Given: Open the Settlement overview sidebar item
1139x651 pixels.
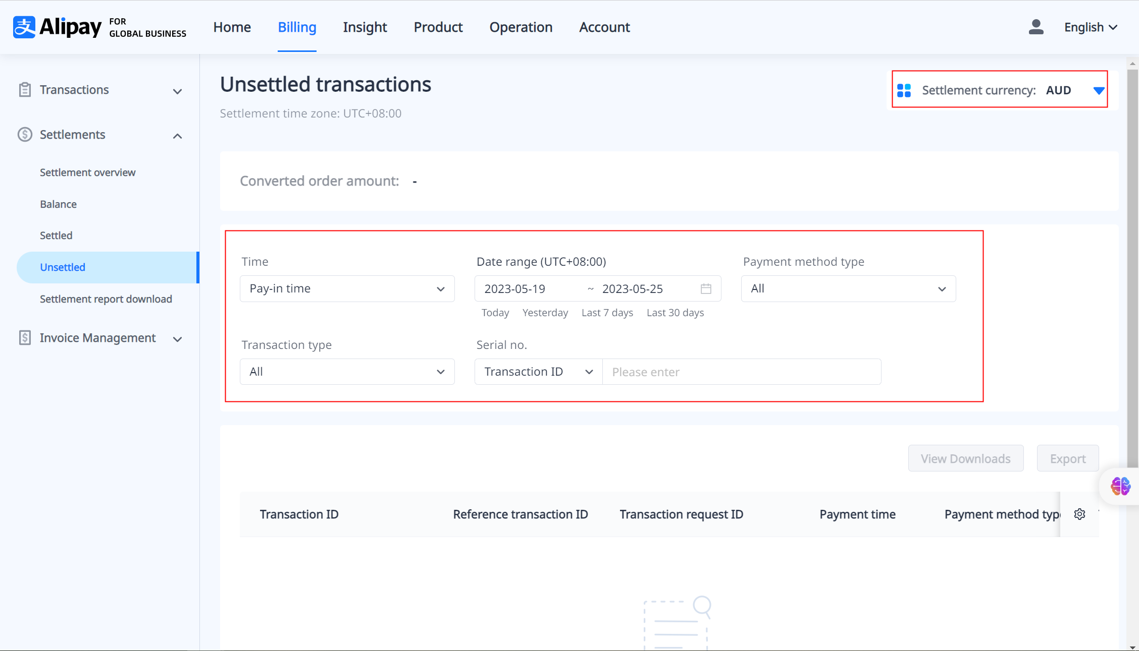Looking at the screenshot, I should pos(88,172).
